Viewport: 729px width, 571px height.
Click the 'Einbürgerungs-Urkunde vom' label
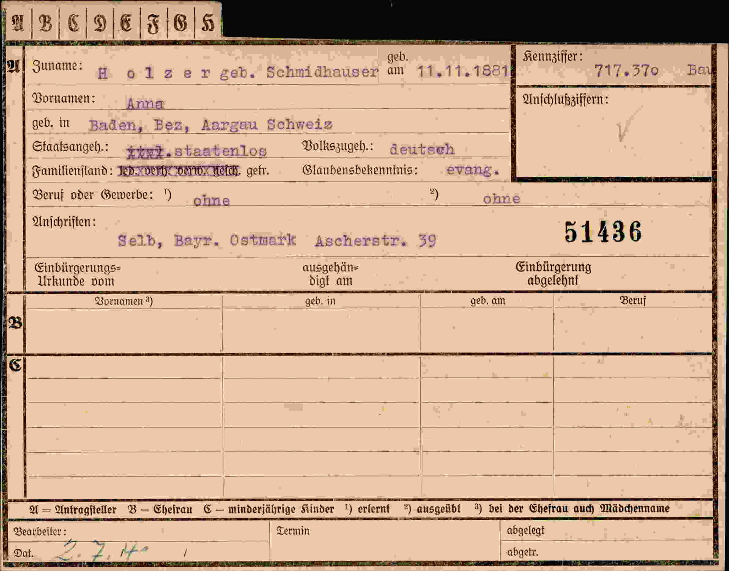[x=78, y=274]
